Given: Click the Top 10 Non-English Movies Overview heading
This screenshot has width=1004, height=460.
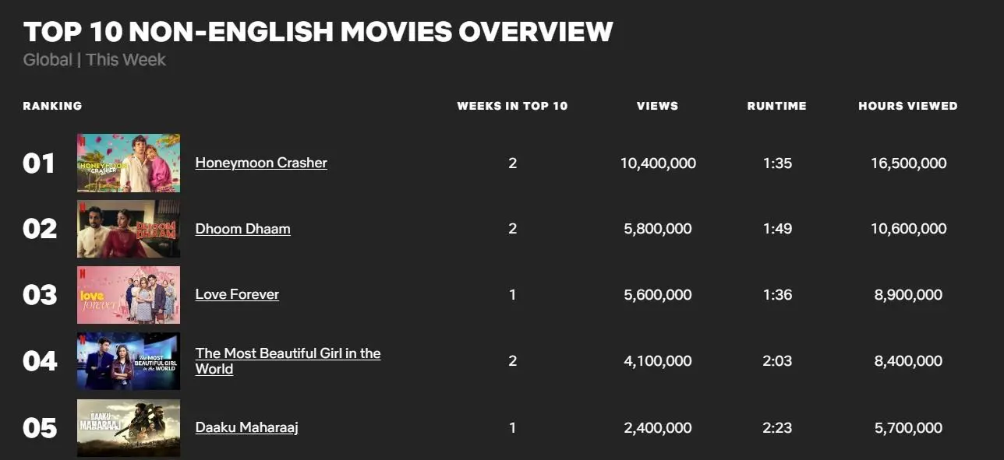Looking at the screenshot, I should 318,32.
